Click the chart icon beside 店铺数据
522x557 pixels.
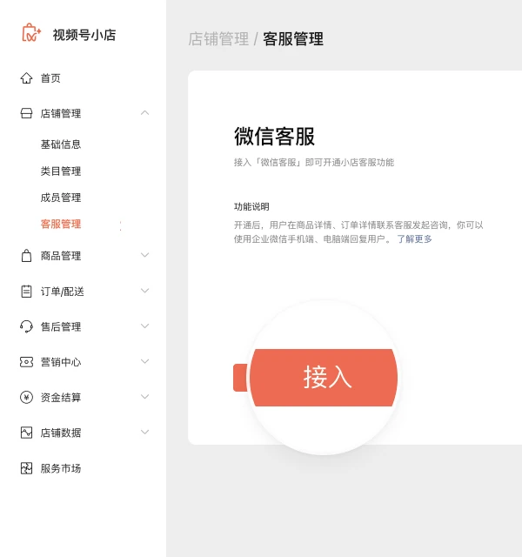click(26, 433)
